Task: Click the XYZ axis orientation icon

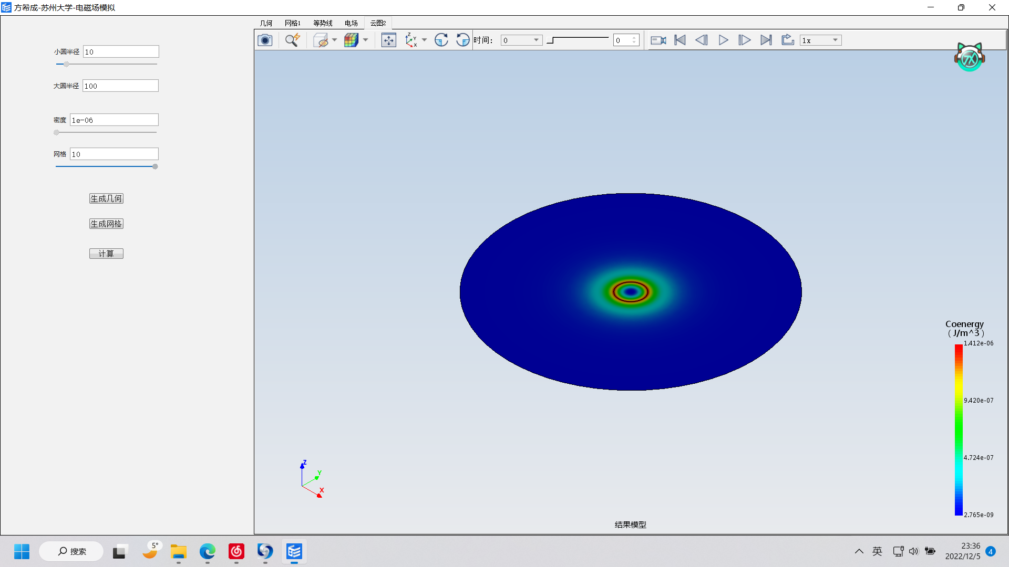Action: [x=411, y=40]
